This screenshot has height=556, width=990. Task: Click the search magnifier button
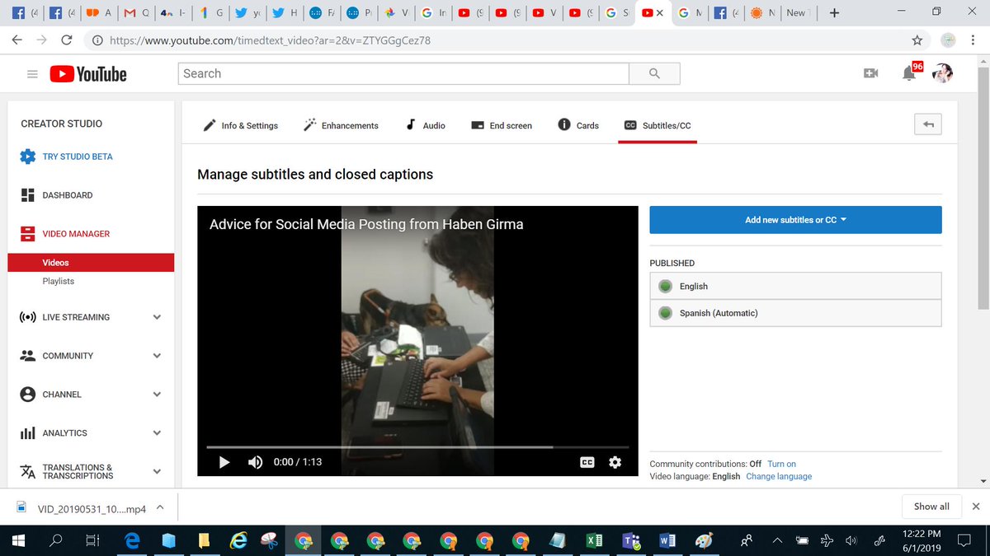[654, 73]
